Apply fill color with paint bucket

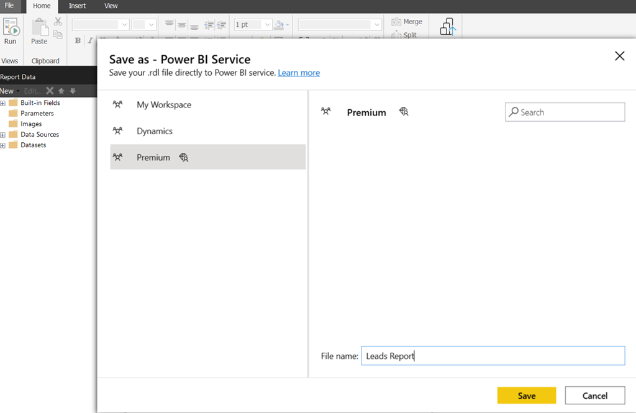pos(279,25)
